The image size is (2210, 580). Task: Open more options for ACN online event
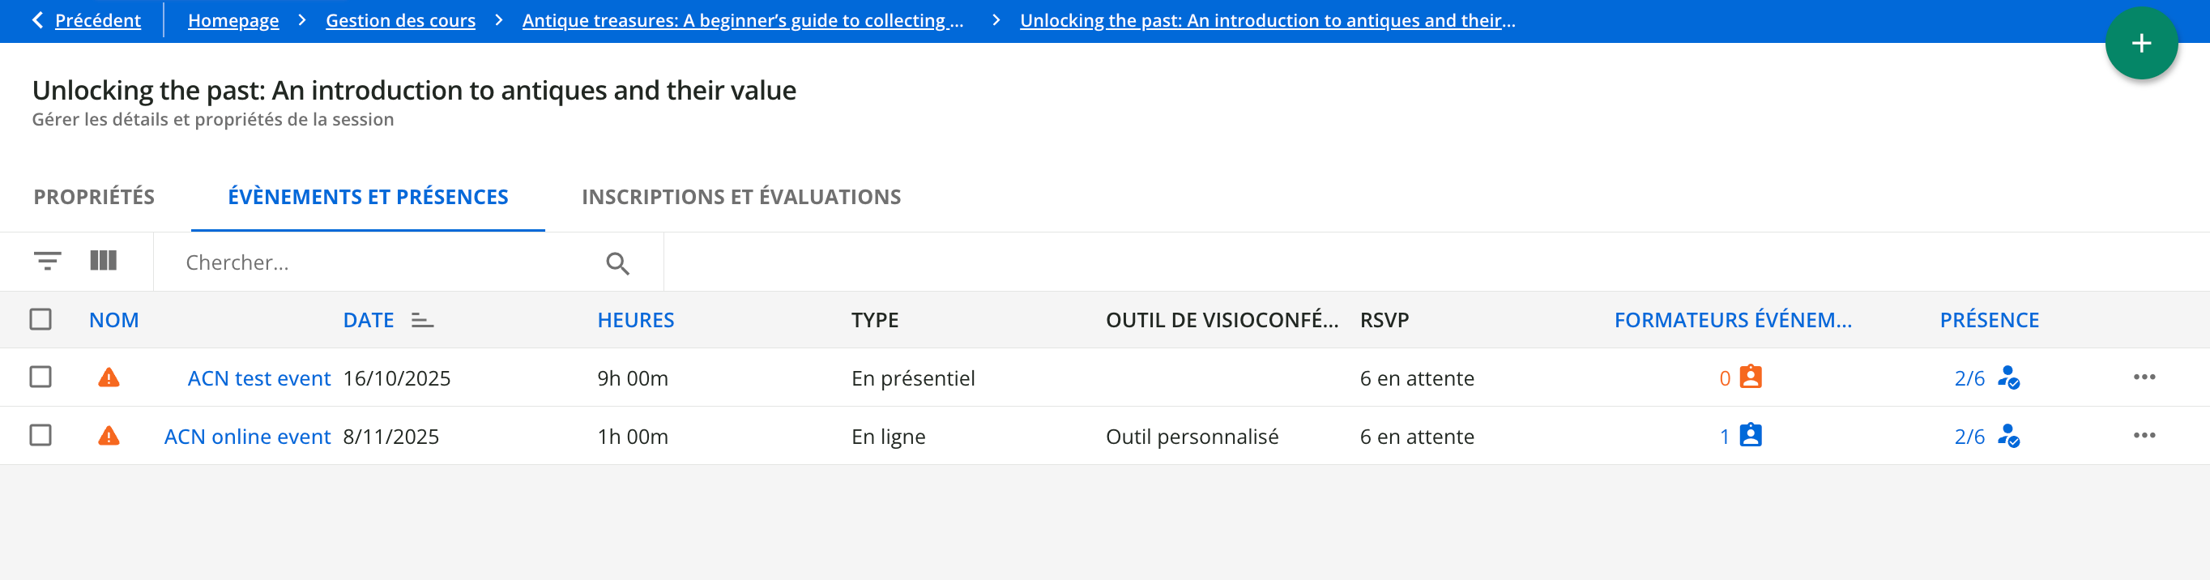coord(2144,436)
